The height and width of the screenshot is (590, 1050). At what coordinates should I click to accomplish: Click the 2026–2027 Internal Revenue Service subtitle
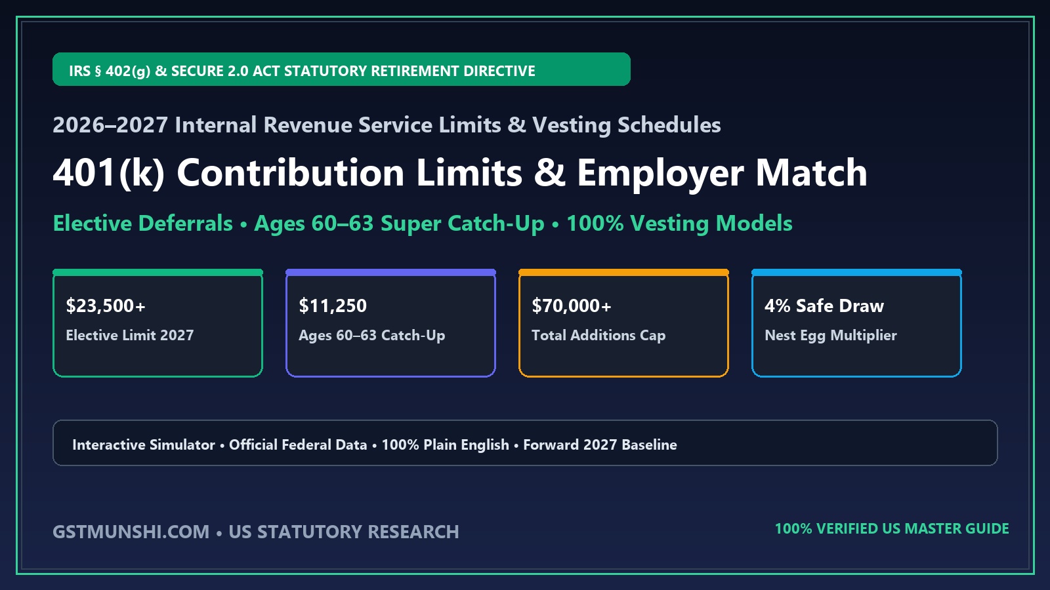(x=387, y=125)
